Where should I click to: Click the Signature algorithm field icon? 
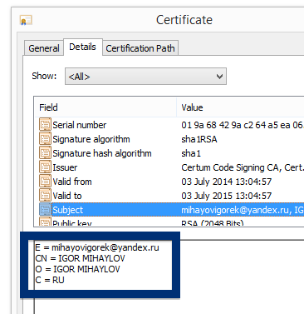tap(45, 139)
